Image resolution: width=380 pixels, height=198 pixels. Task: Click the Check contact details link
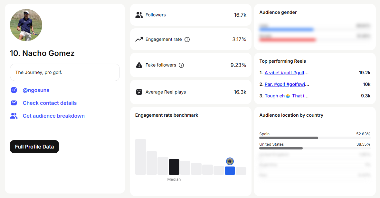pyautogui.click(x=50, y=103)
